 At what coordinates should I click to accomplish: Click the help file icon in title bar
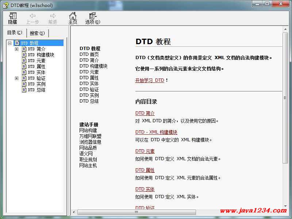pos(5,5)
